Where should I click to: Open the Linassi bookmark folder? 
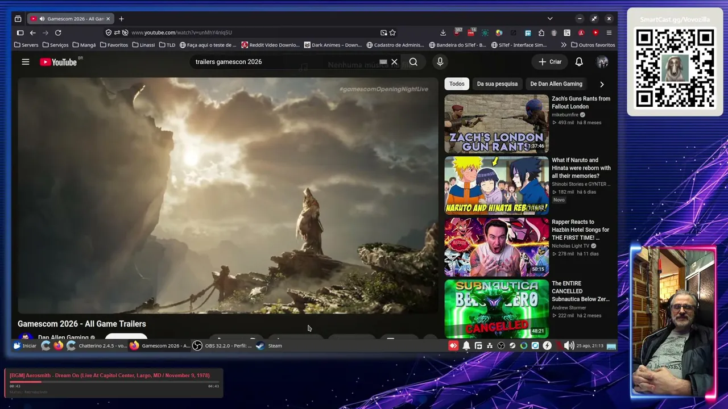pos(143,45)
